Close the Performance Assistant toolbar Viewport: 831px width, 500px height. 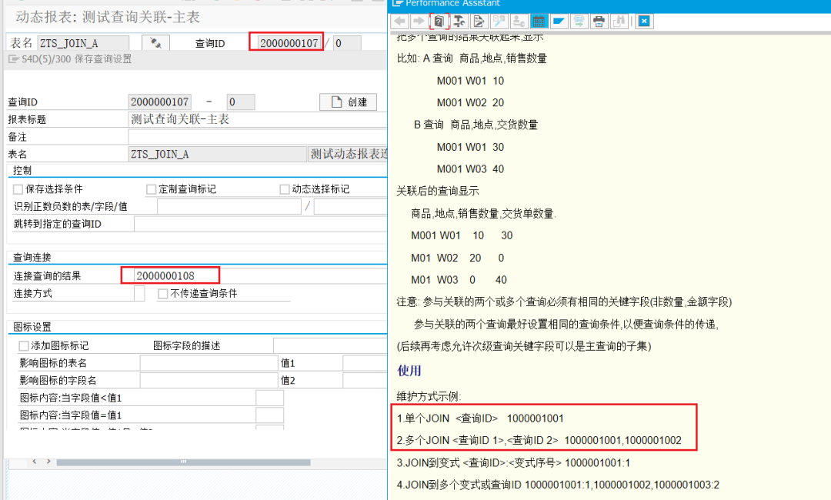point(644,22)
